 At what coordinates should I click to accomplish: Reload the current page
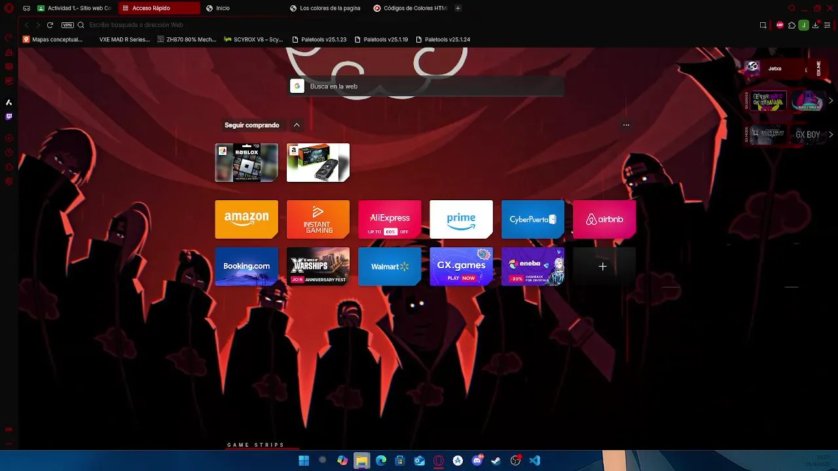coord(50,25)
